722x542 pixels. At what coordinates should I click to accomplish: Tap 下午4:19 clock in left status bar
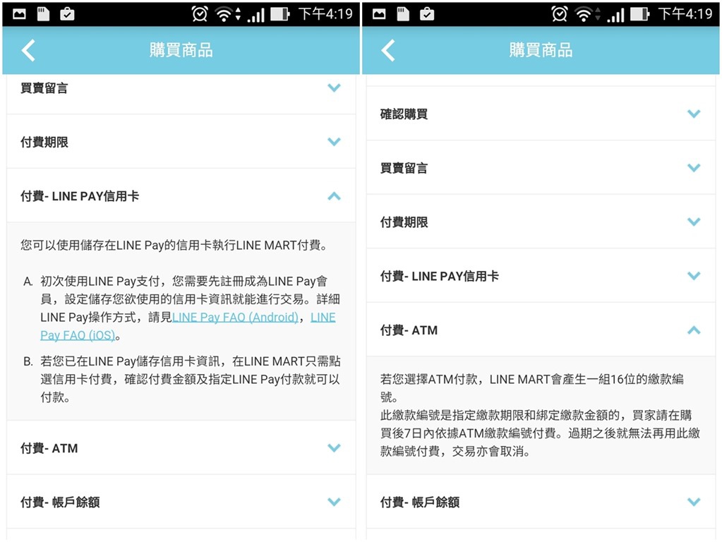pos(325,14)
